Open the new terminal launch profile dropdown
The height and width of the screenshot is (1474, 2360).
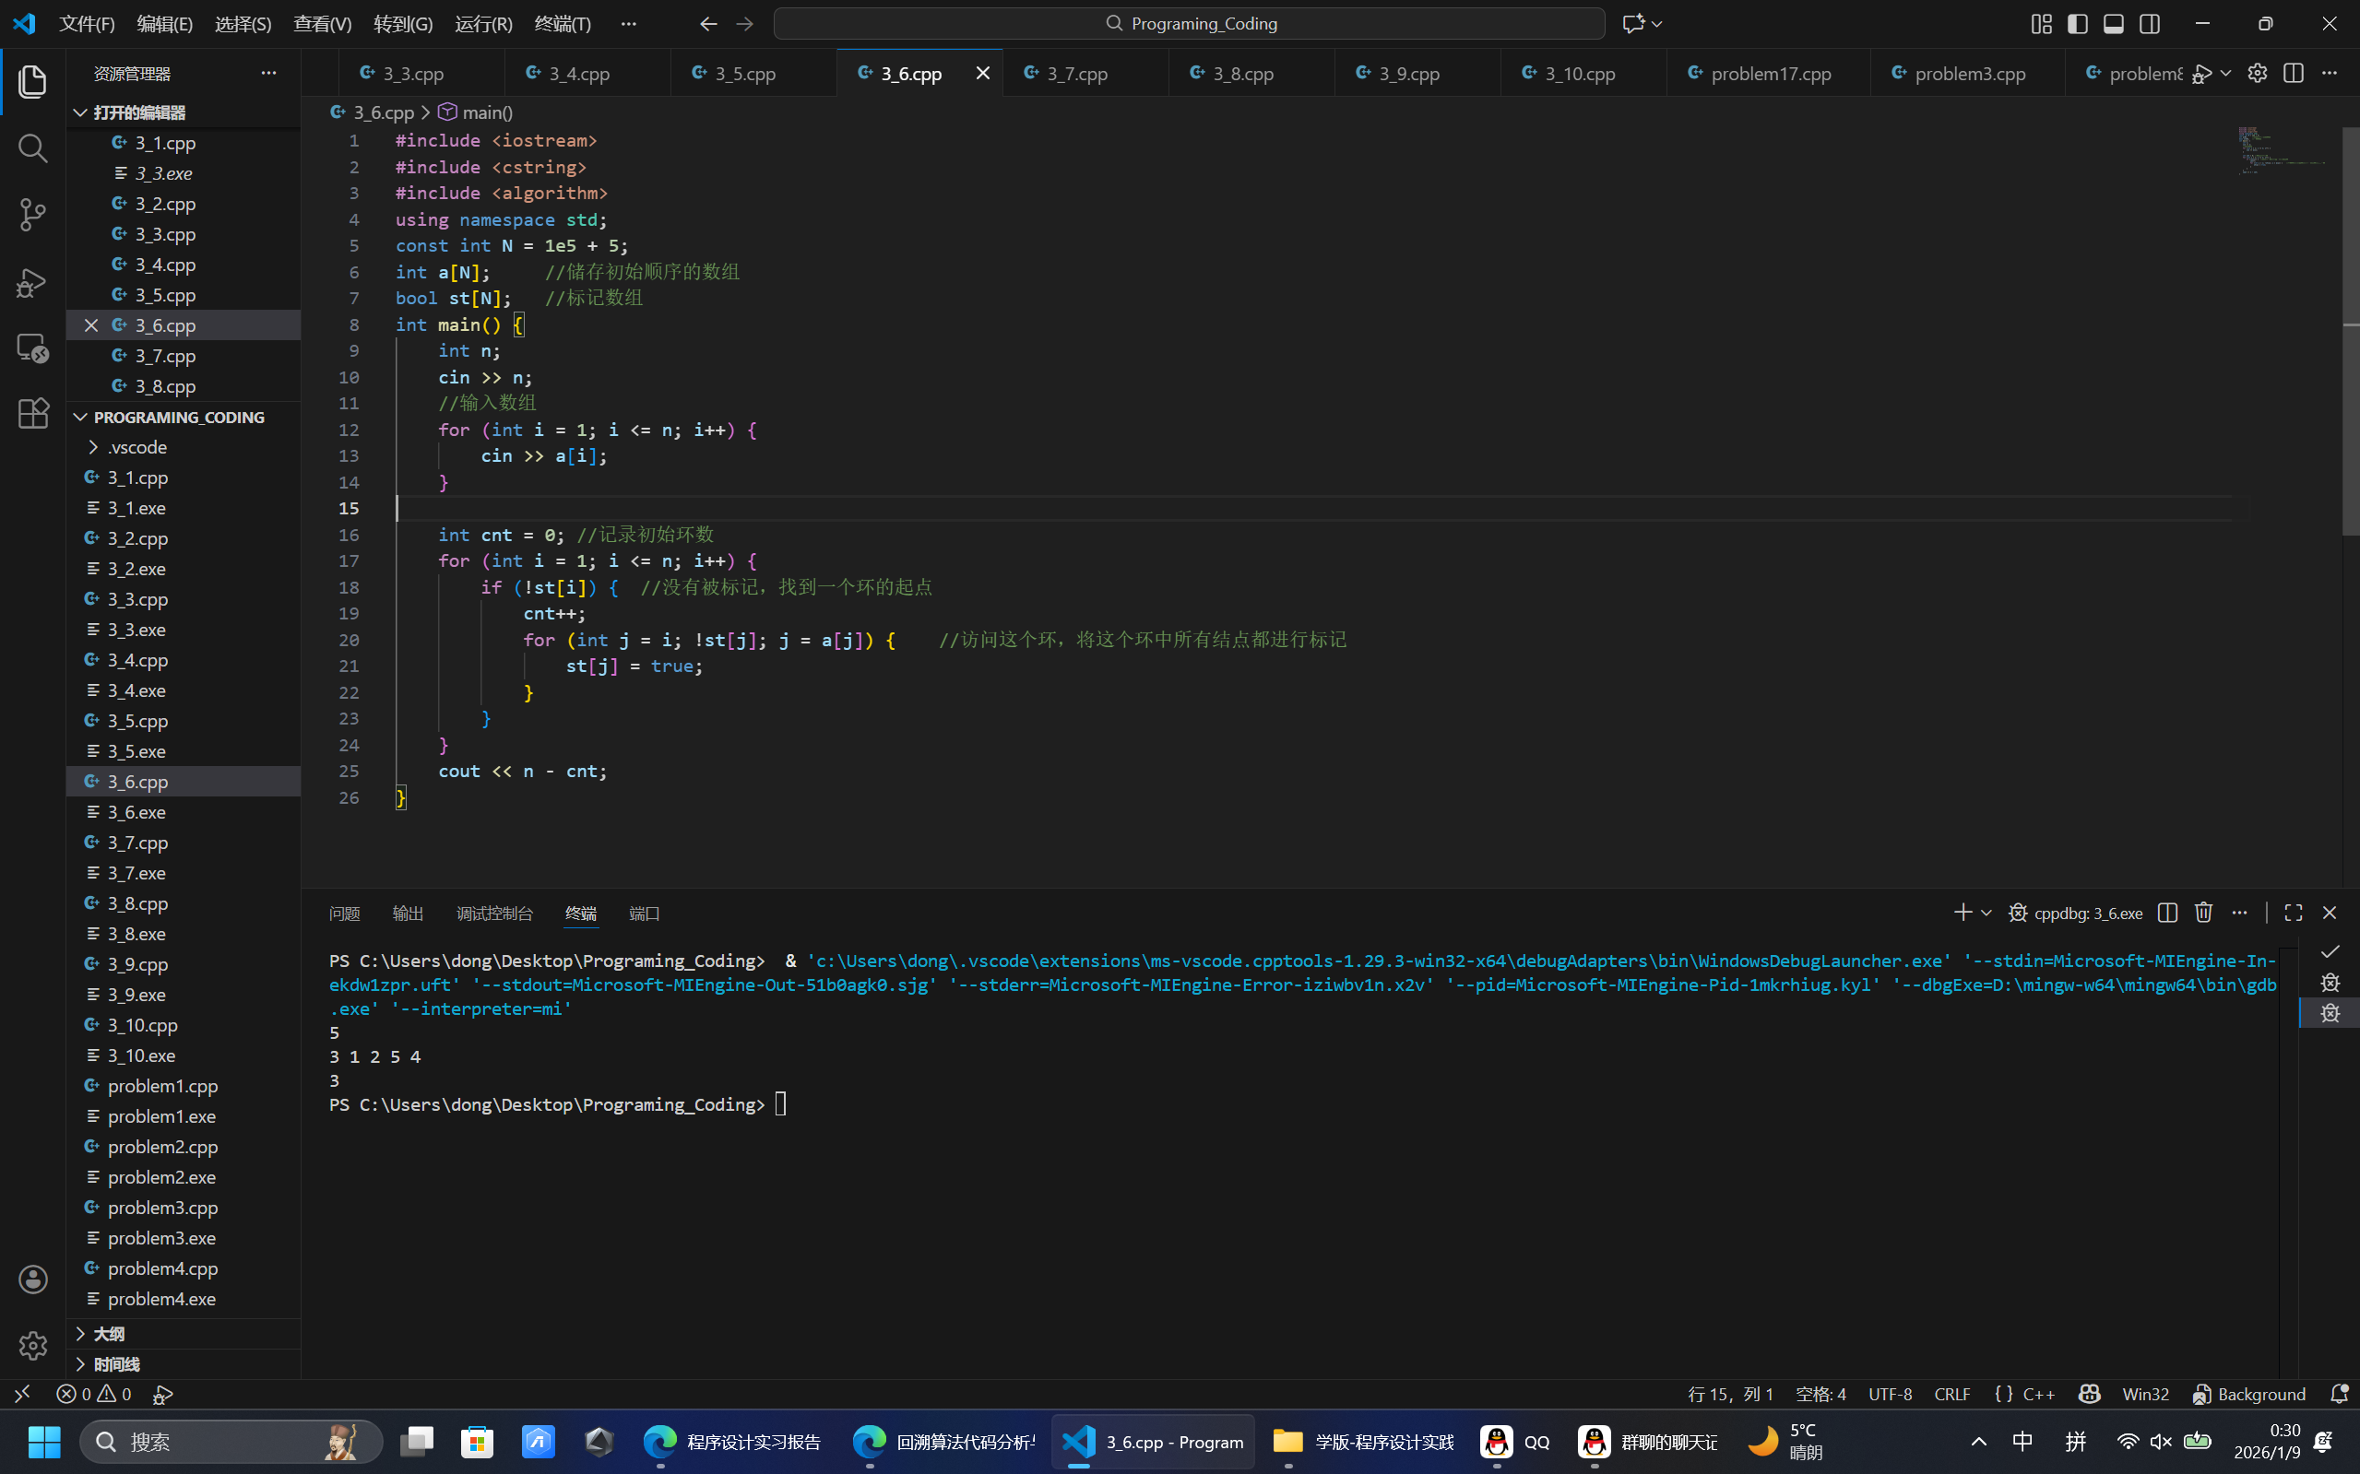click(1986, 913)
